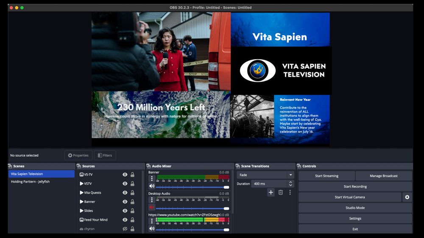Unmute the Desktop Audio channel
Screen dimensions: 424x238
click(152, 208)
